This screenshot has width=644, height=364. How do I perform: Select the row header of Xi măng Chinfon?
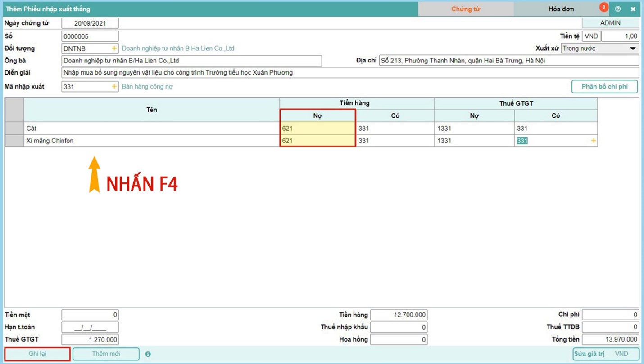[14, 141]
